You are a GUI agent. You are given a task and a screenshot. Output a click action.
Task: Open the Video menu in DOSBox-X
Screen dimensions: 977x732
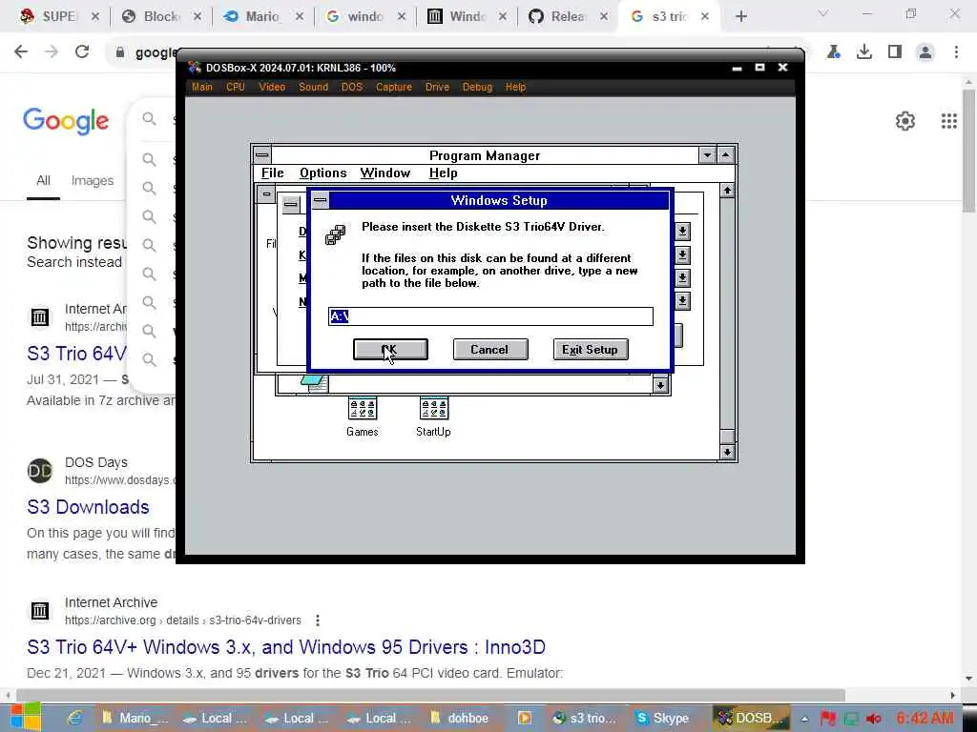coord(272,87)
